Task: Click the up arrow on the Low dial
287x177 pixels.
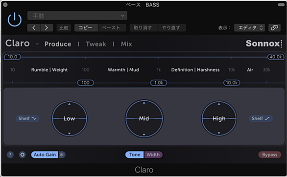Action: tap(69, 104)
